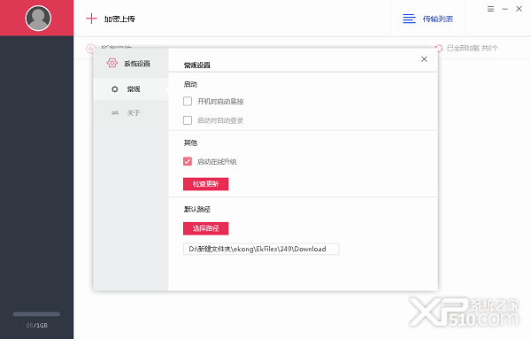
Task: Click the red plus upload icon
Action: click(x=91, y=19)
